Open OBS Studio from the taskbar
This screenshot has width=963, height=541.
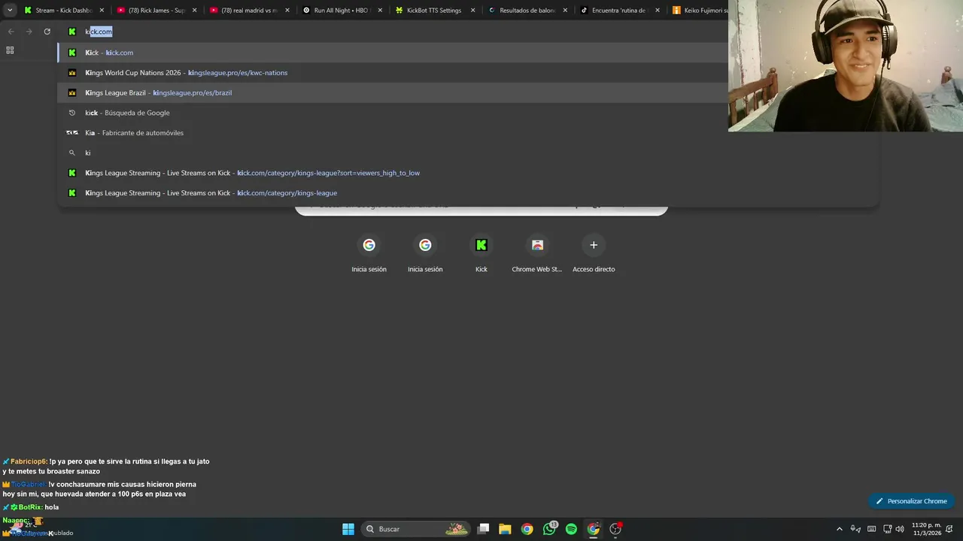coord(615,529)
